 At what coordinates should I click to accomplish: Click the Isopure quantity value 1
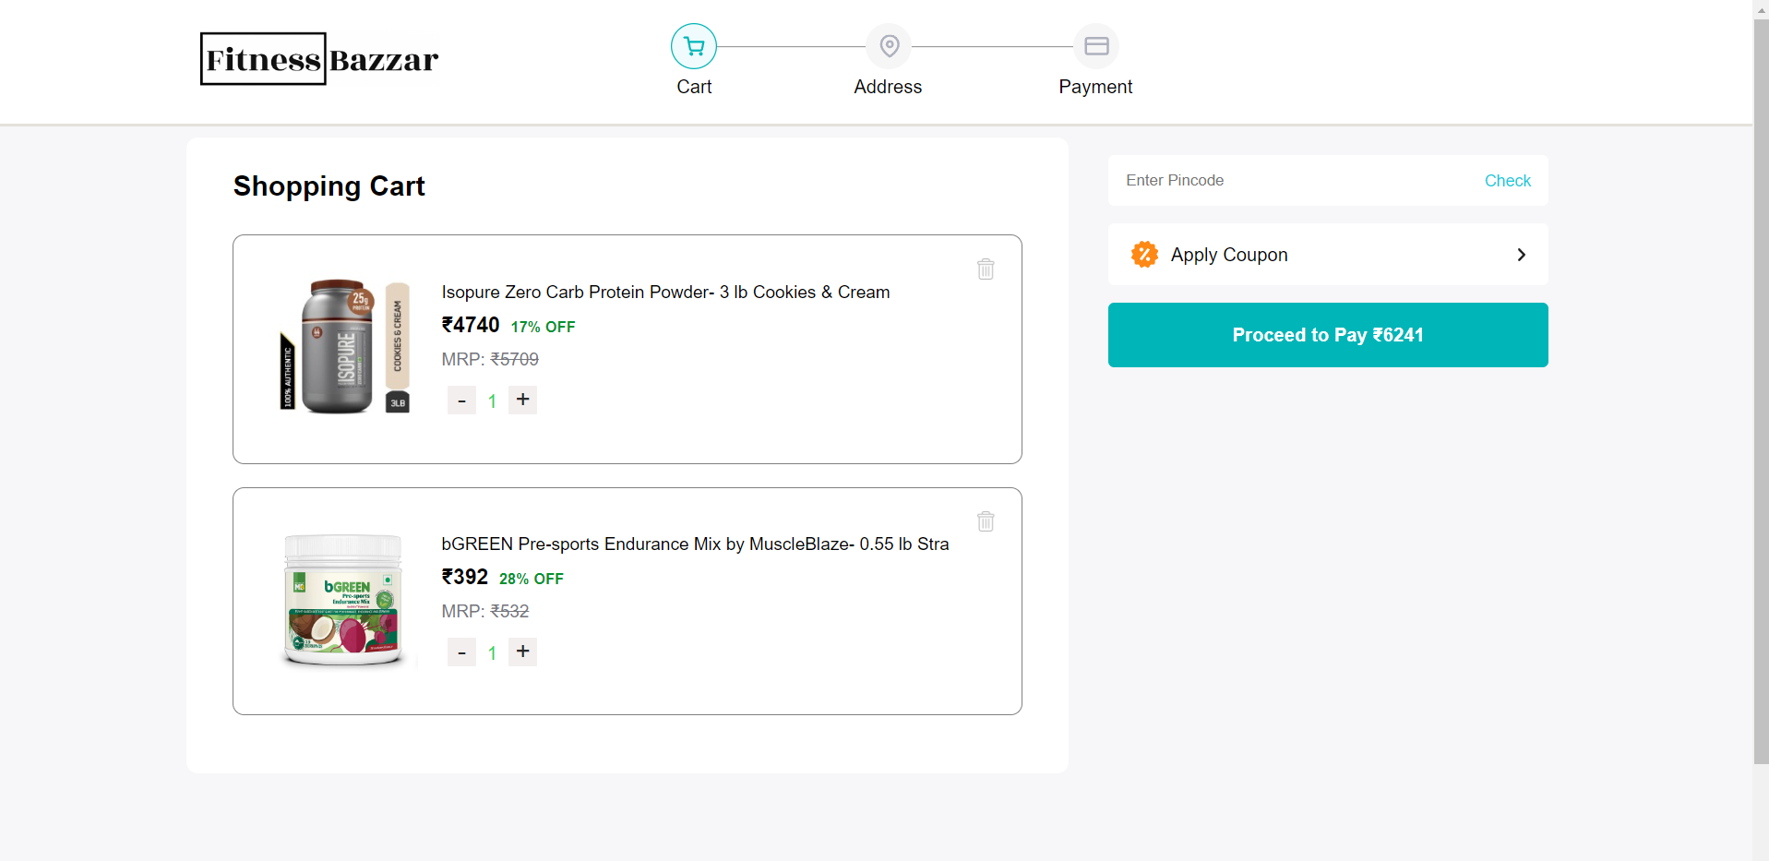coord(493,401)
